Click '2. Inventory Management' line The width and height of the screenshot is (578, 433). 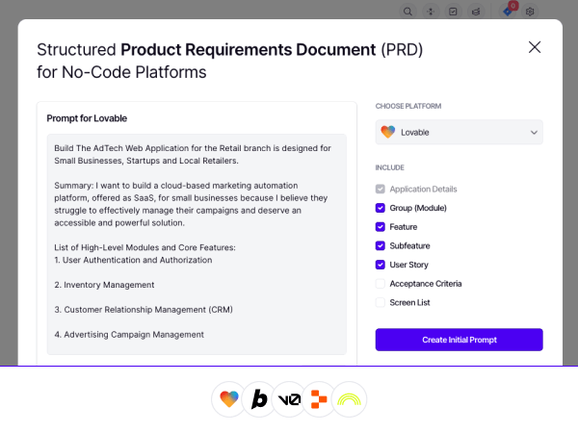pyautogui.click(x=104, y=285)
